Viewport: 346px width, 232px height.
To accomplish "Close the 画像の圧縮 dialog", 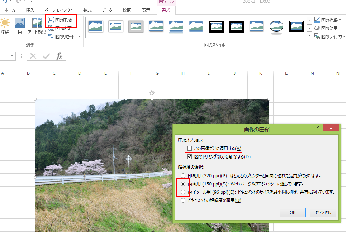I will [x=331, y=127].
